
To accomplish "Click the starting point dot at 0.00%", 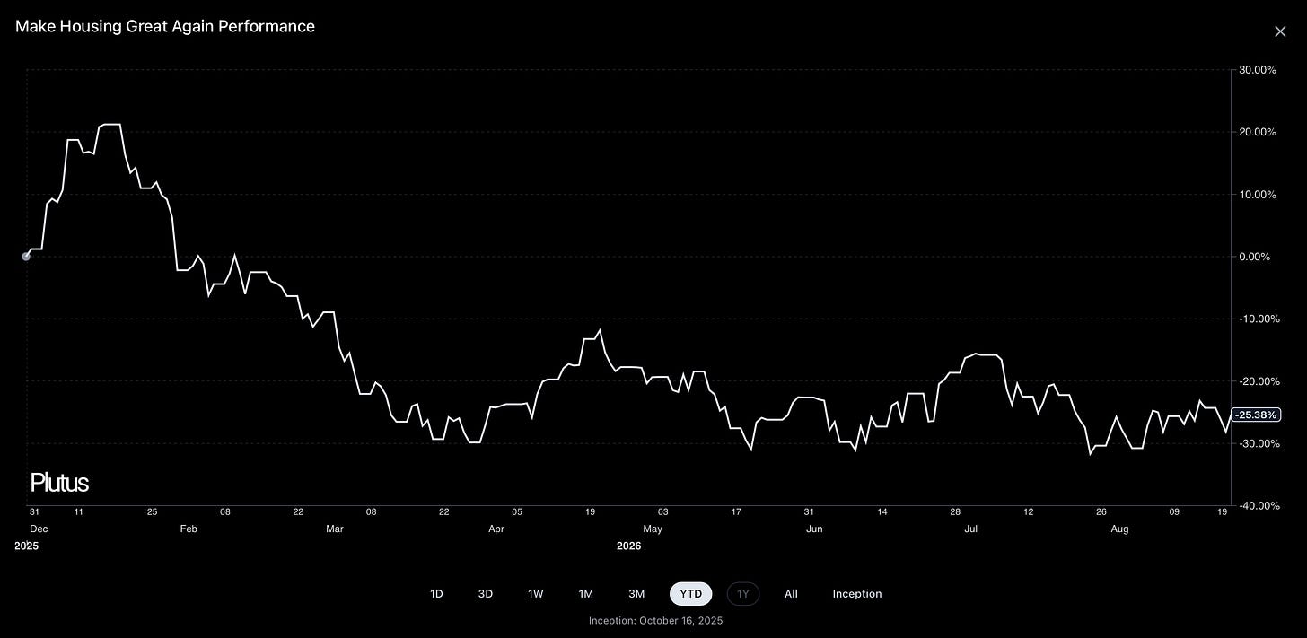I will [26, 257].
